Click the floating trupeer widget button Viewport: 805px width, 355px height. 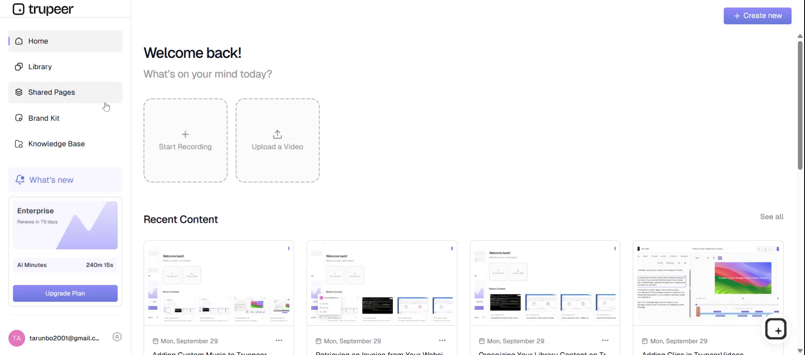click(x=776, y=329)
